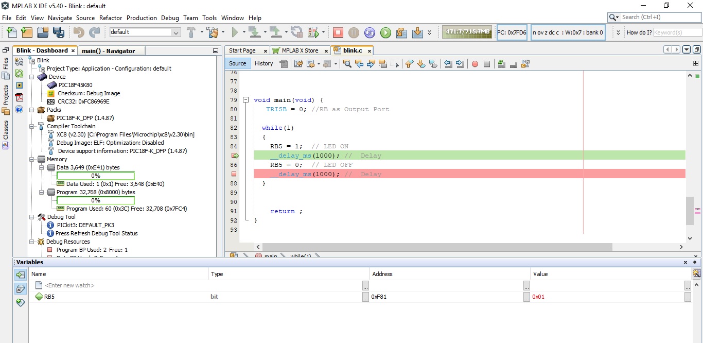Click the Data memory usage progress bar
The image size is (703, 343).
[96, 176]
